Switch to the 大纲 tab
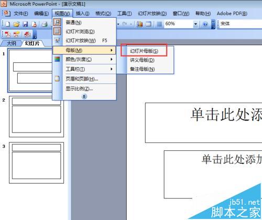 [x=11, y=43]
